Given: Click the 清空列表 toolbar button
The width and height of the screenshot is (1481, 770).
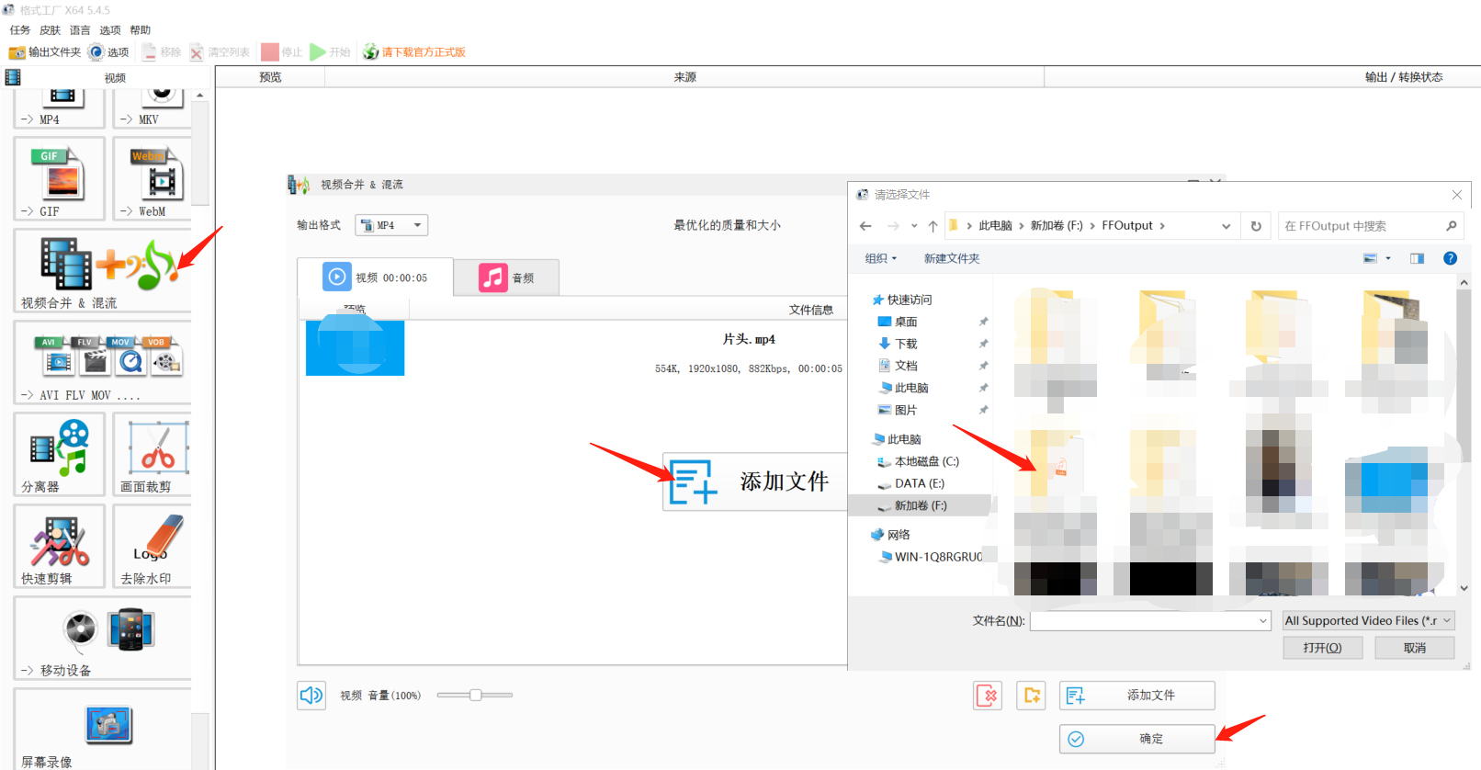Looking at the screenshot, I should 220,52.
